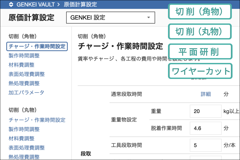The height and width of the screenshot is (160, 240).
Task: Click the 詳細 link for 通常段取時間
Action: click(x=206, y=94)
